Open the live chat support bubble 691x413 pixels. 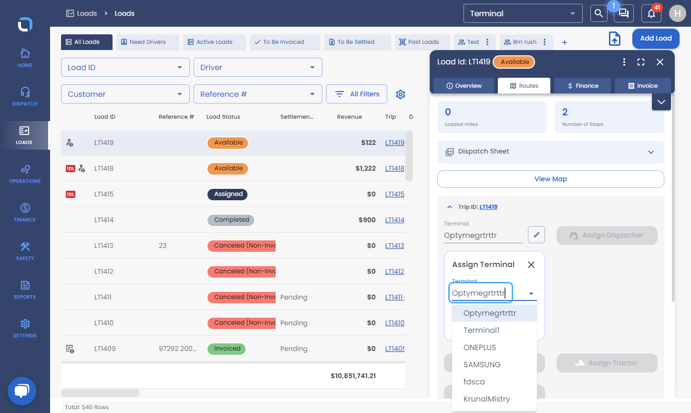pyautogui.click(x=22, y=391)
